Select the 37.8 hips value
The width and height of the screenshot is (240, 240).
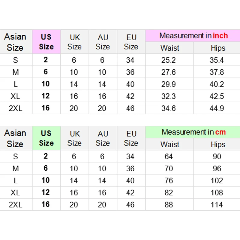217,72
